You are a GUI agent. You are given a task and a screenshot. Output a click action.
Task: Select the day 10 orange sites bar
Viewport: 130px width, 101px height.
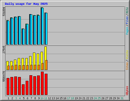(43, 66)
